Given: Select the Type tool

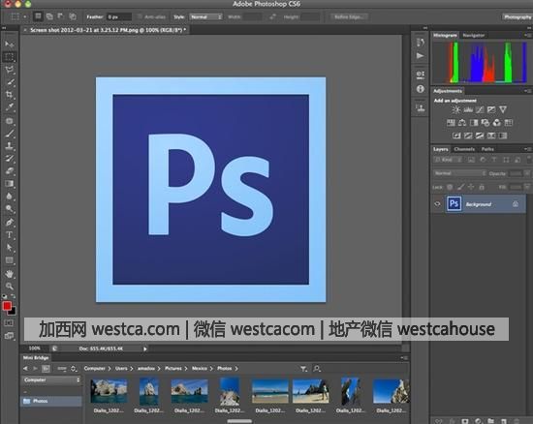Looking at the screenshot, I should click(9, 235).
